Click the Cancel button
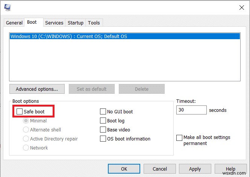 tap(160, 169)
